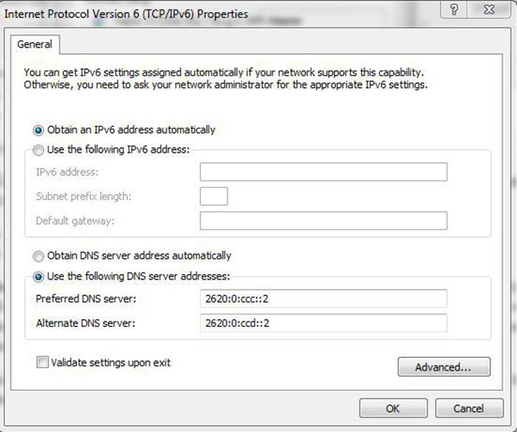Click the Preferred DNS server label

coord(85,298)
